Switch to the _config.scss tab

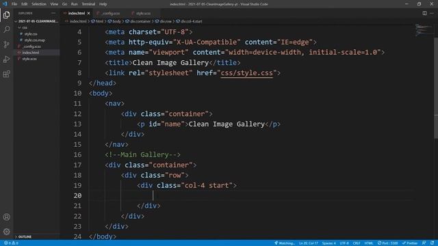click(x=111, y=13)
